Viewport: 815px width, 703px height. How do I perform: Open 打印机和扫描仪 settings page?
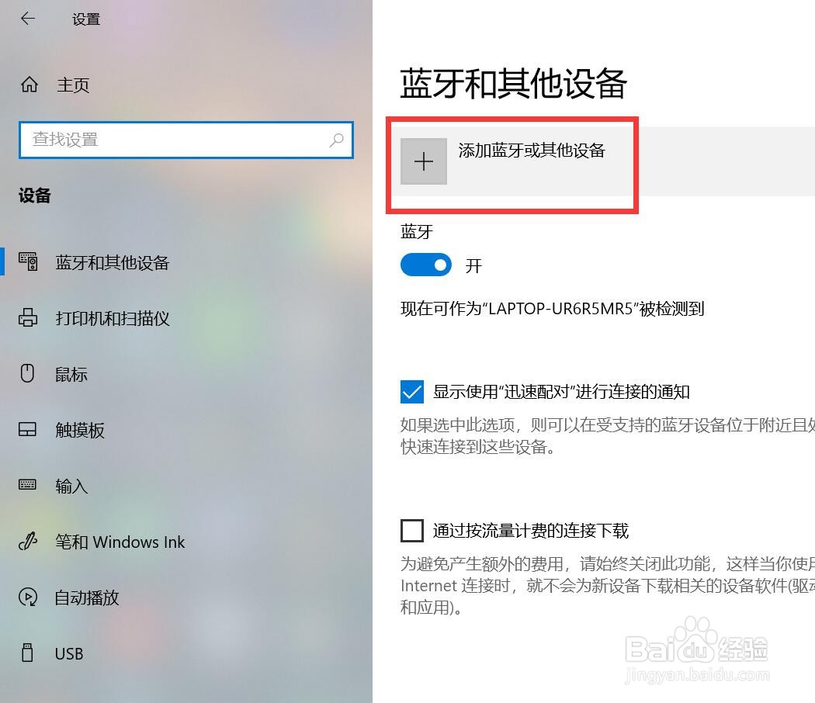coord(113,318)
